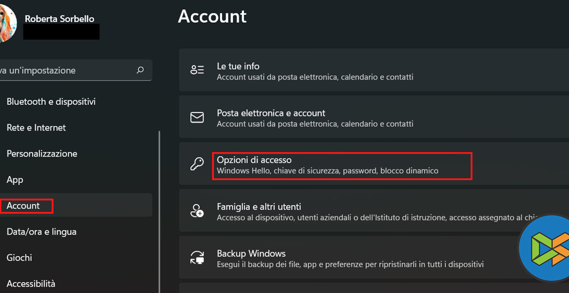This screenshot has height=293, width=569.
Task: Click the key icon for Opzioni di accesso
Action: 197,164
